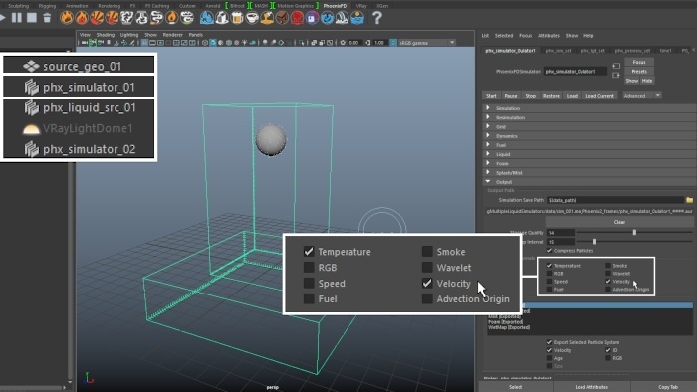This screenshot has width=697, height=392.
Task: Select the milk carton preset shelf icon
Action: click(x=222, y=18)
